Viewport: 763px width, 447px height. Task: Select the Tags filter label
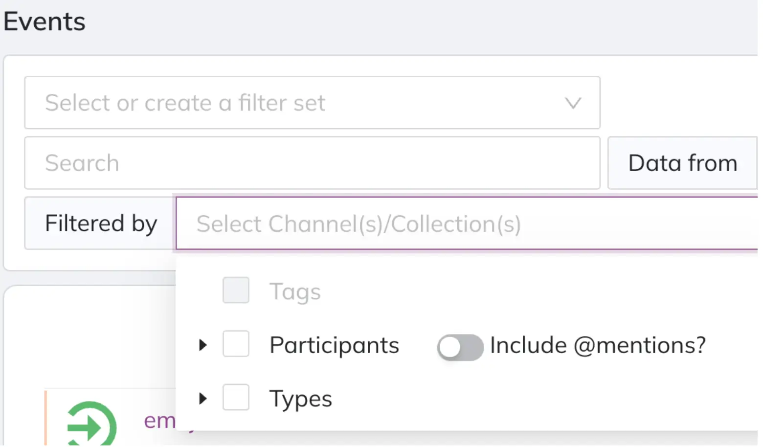[295, 292]
